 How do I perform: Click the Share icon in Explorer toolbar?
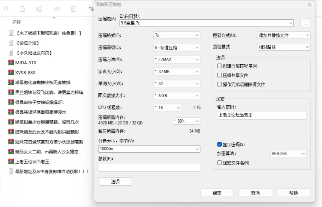56,9
